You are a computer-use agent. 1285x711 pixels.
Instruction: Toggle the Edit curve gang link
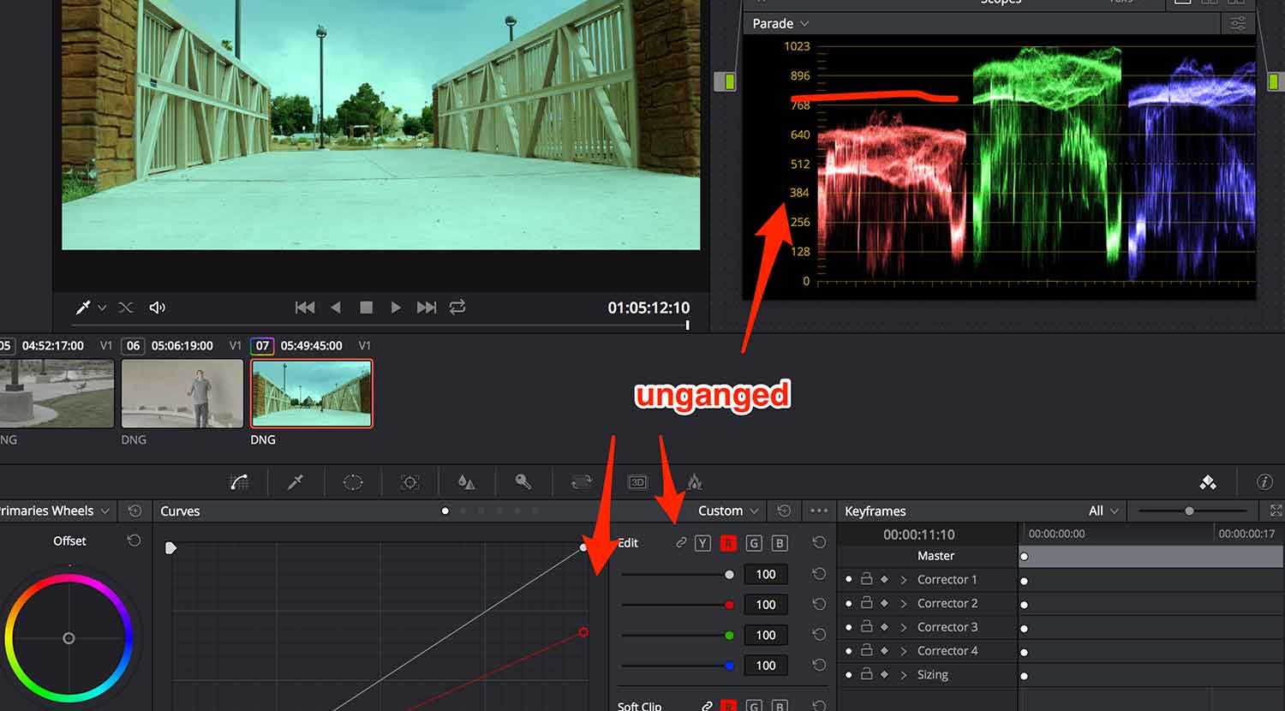click(x=681, y=542)
